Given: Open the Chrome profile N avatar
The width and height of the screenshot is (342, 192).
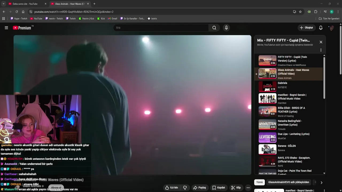Looking at the screenshot, I should pyautogui.click(x=332, y=12).
